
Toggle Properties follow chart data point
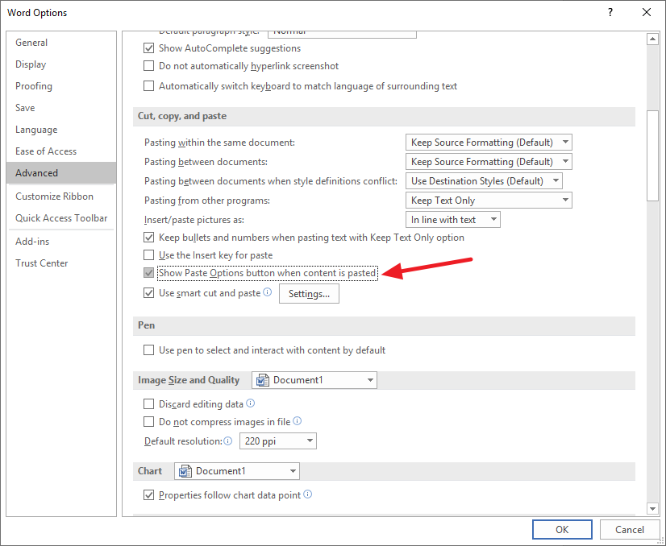coord(148,495)
